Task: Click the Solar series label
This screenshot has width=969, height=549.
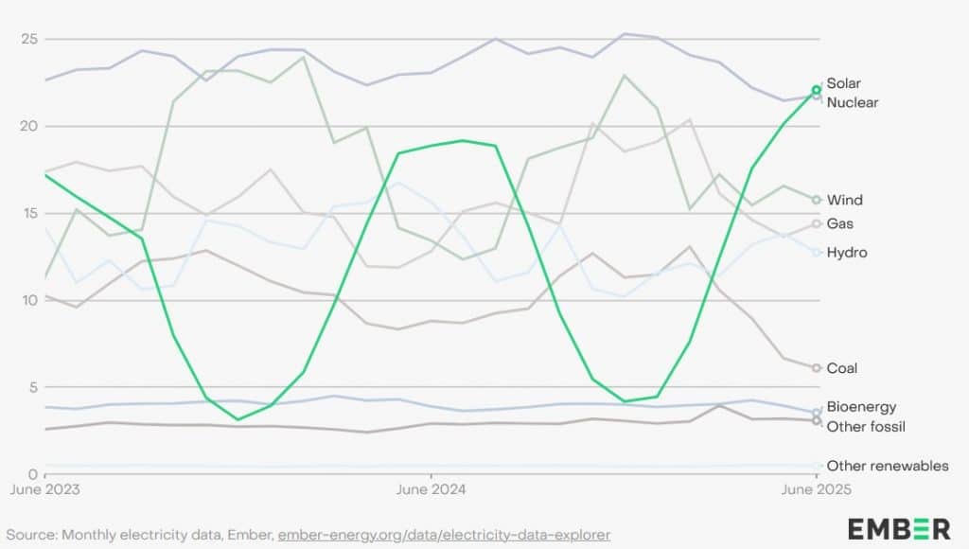Action: pos(843,83)
